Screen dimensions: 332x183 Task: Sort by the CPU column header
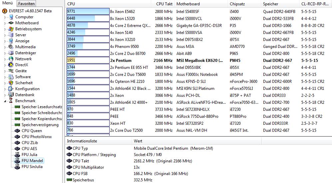(x=108, y=4)
